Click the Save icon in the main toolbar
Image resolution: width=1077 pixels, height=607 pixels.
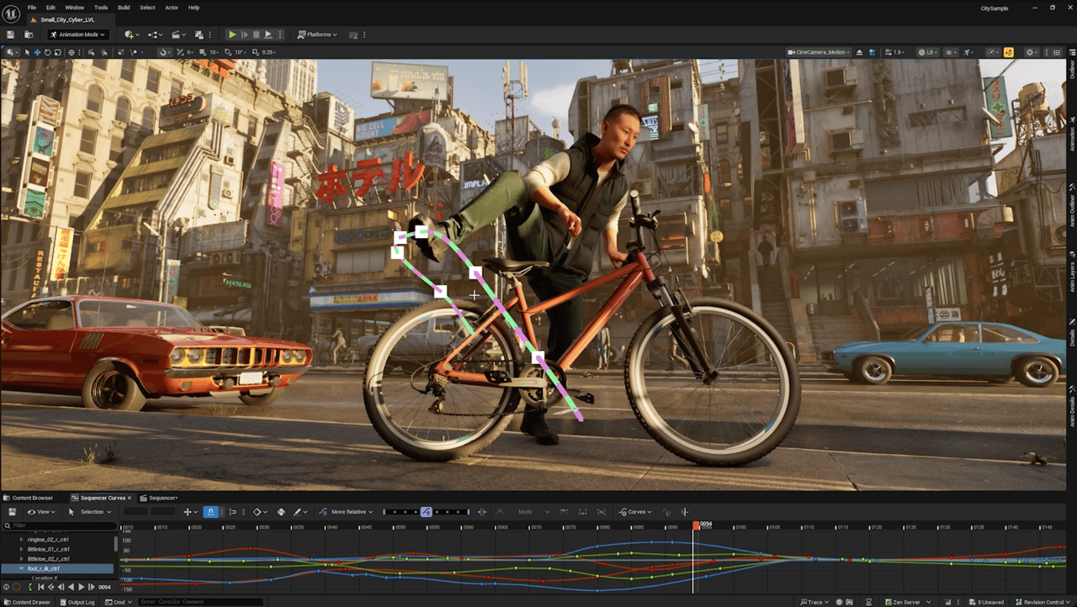(10, 34)
